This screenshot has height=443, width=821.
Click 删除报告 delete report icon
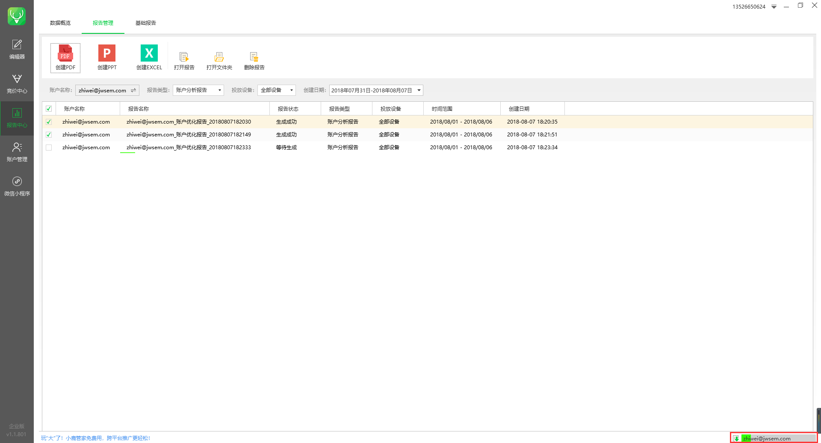[x=254, y=61]
